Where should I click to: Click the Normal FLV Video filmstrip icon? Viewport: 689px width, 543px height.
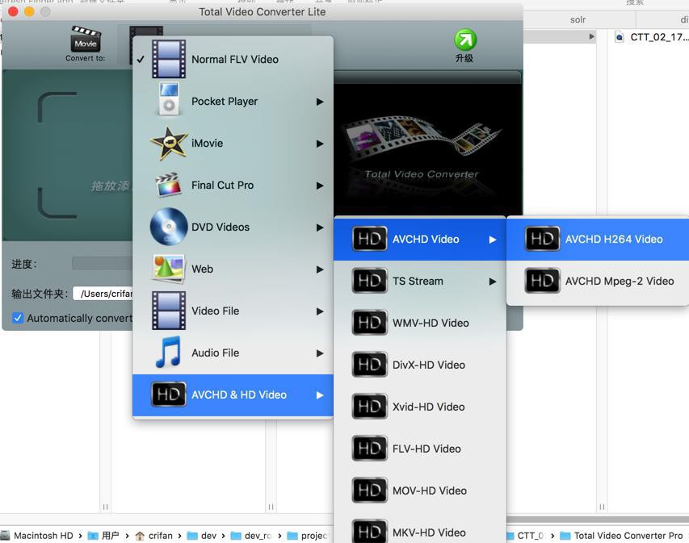(169, 59)
